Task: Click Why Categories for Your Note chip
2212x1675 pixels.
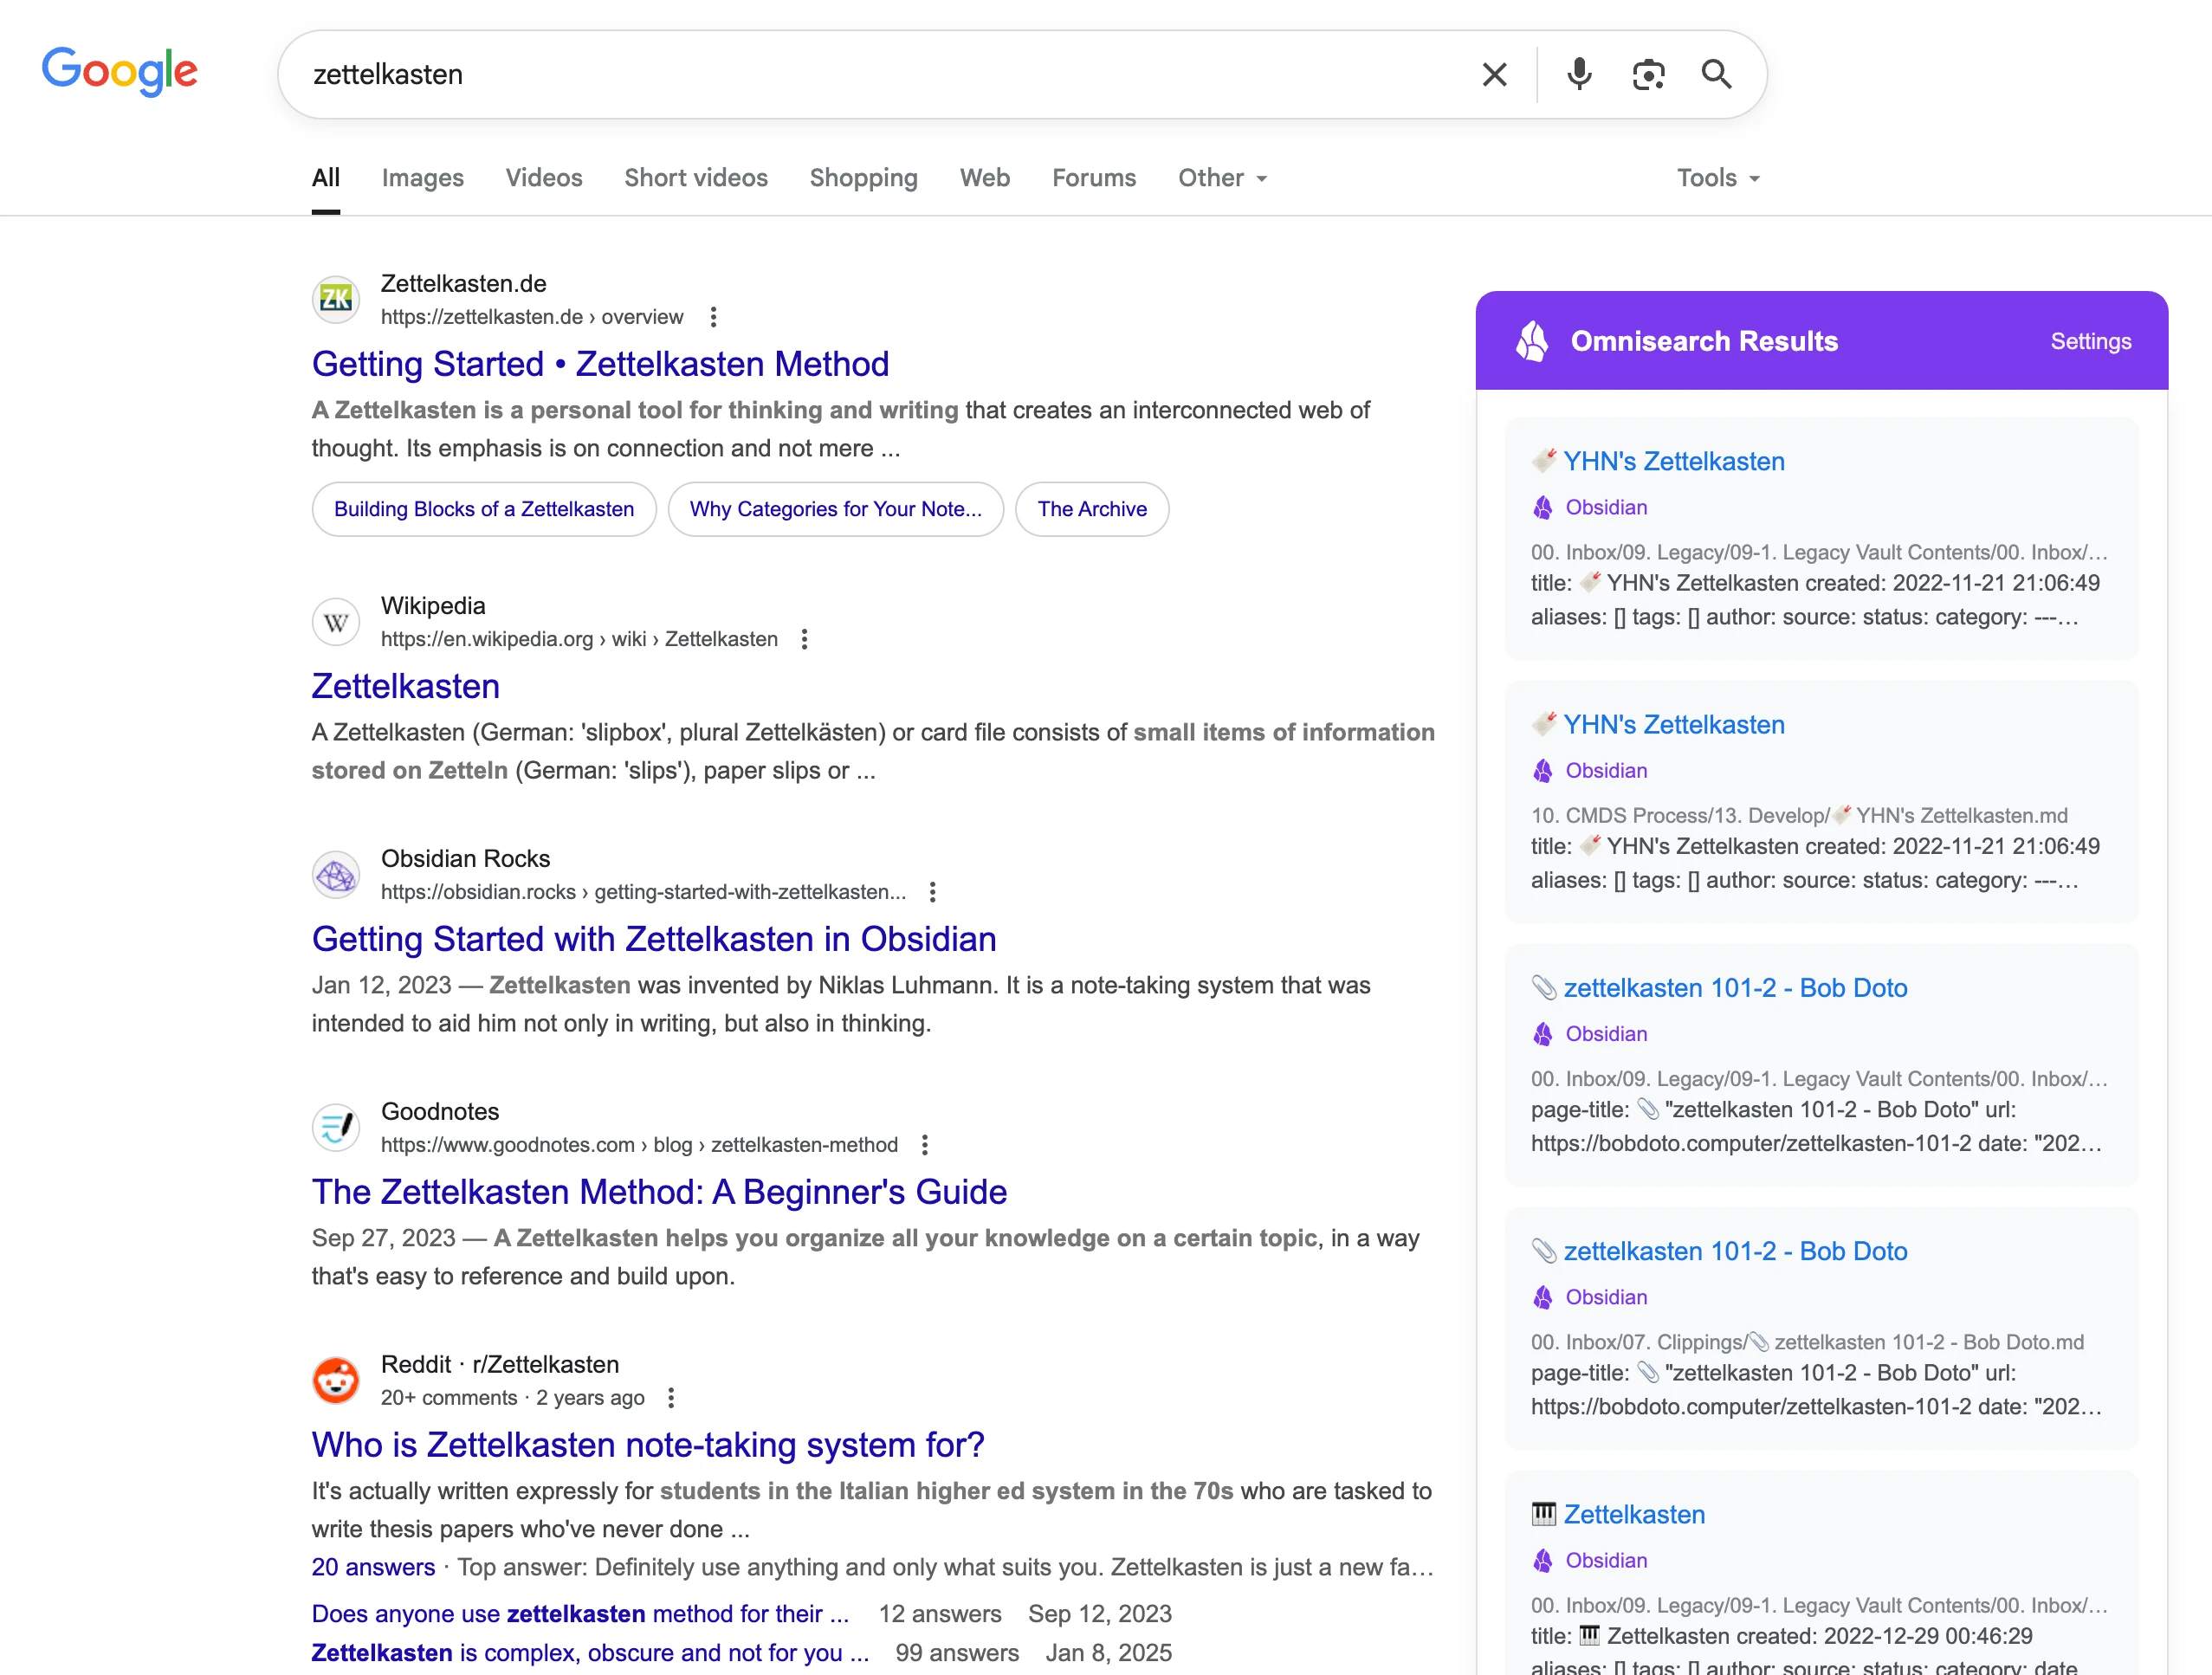Action: coord(836,509)
